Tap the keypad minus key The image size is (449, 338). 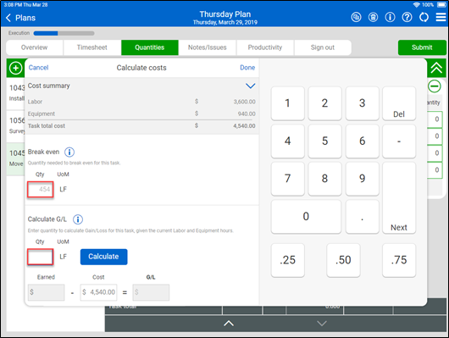pos(399,141)
